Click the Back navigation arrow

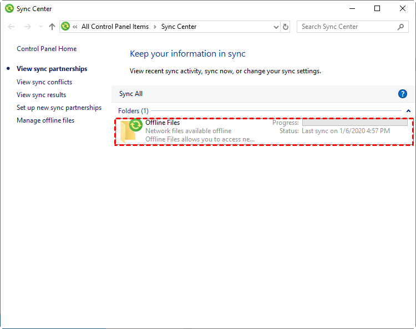12,27
